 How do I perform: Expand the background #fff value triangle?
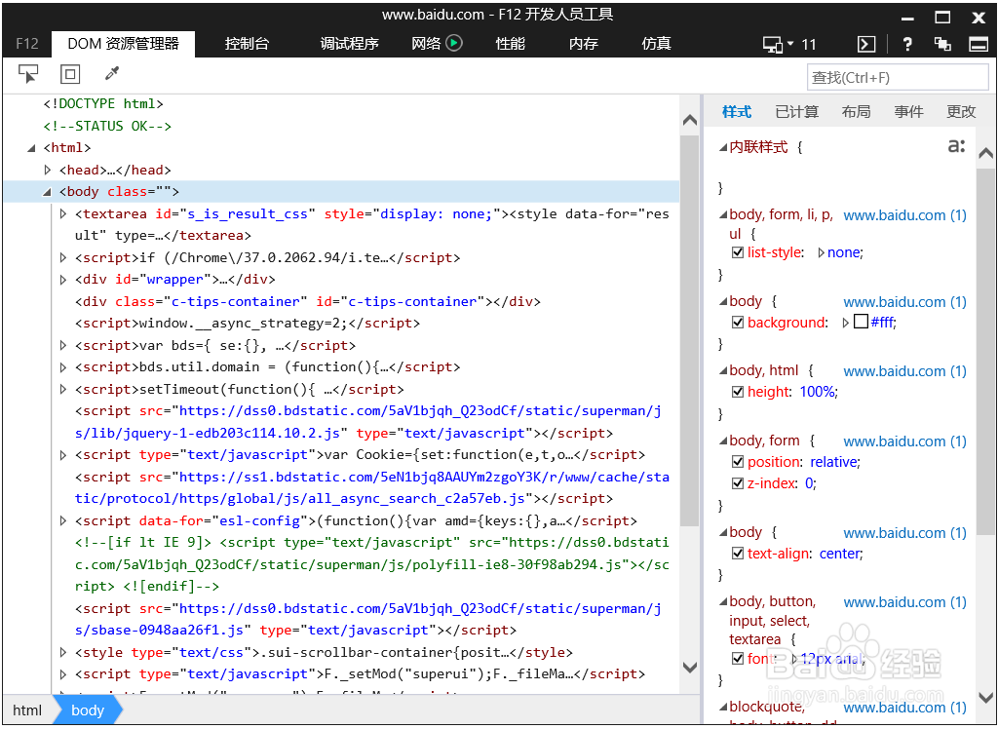(846, 323)
